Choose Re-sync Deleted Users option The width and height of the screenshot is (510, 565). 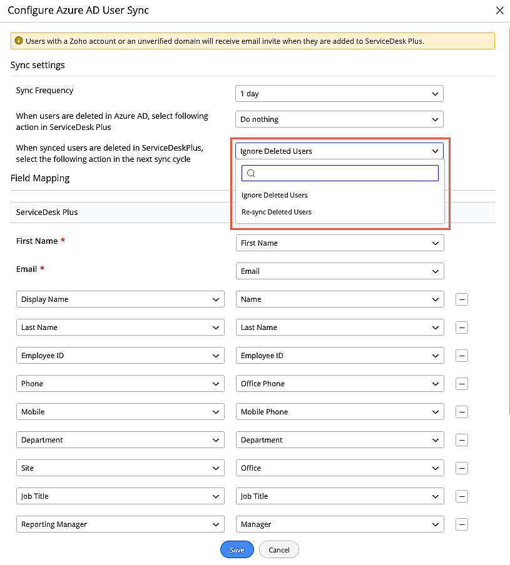tap(277, 212)
